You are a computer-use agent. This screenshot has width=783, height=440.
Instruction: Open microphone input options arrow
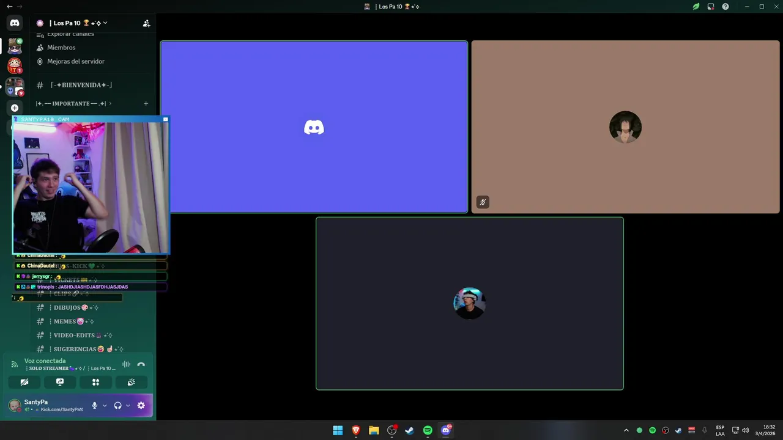pyautogui.click(x=105, y=405)
